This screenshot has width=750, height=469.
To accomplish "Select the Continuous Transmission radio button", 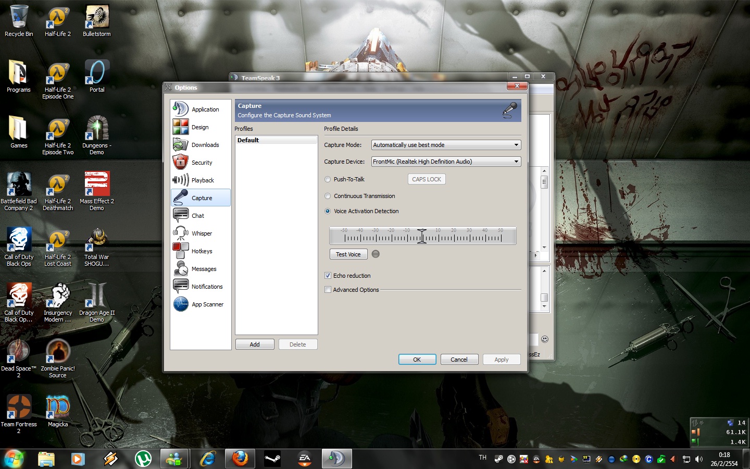I will coord(328,196).
